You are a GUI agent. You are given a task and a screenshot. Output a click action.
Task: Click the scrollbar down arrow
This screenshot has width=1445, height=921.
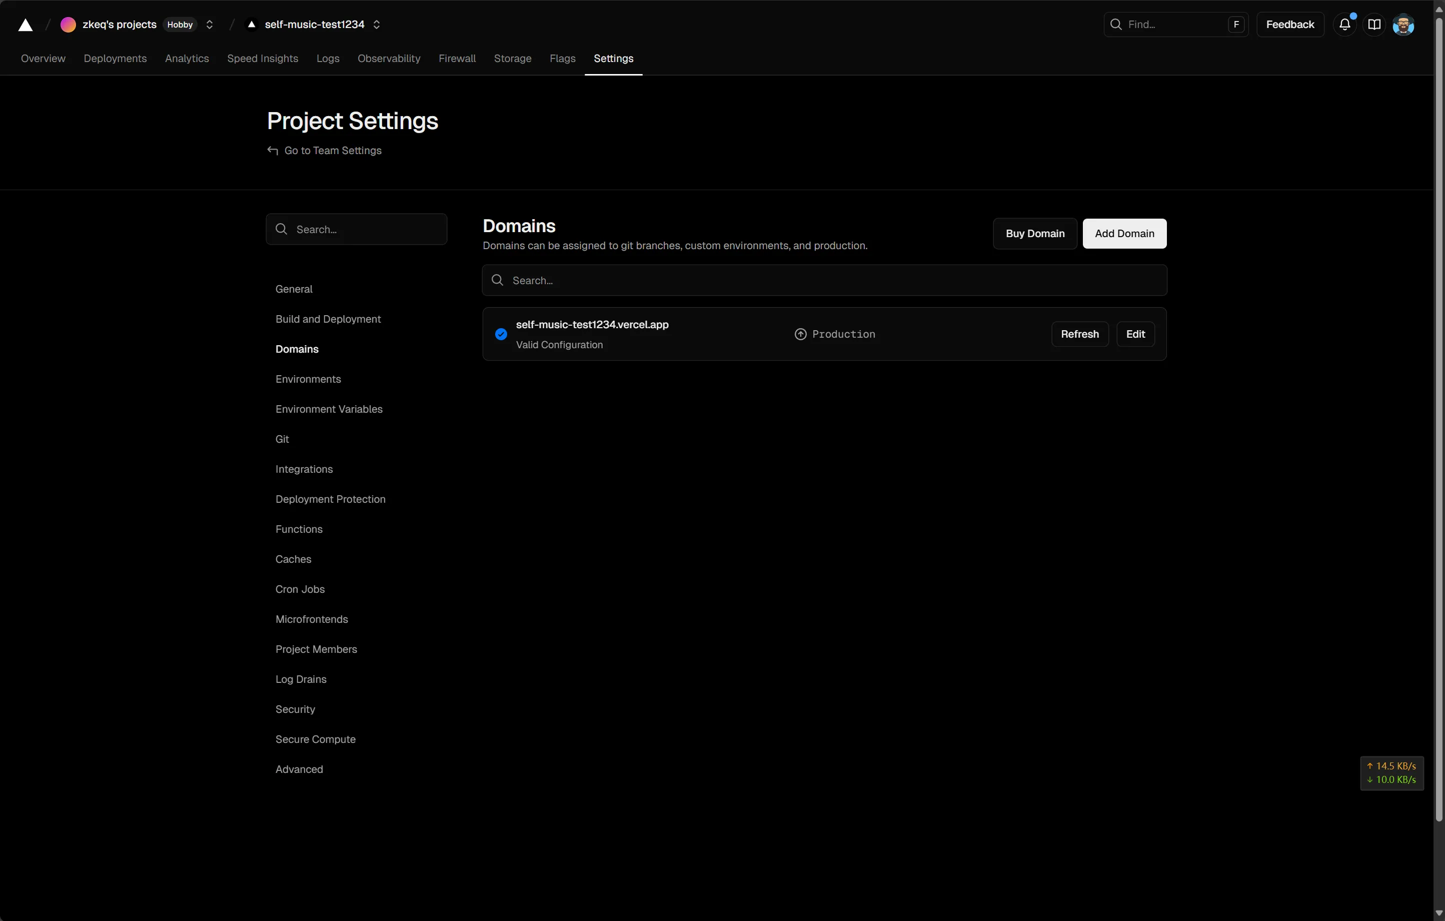[x=1439, y=914]
